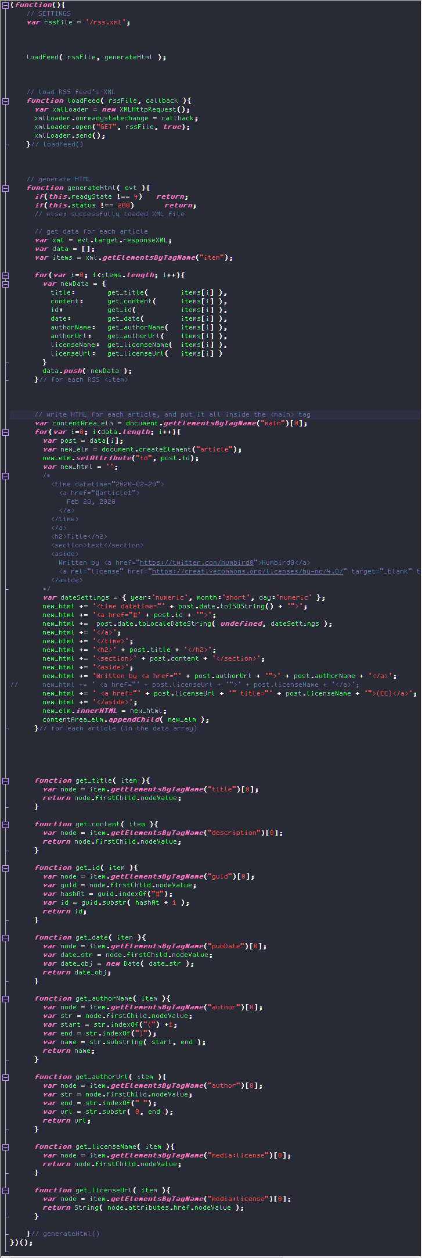Collapse the get_authorName function

[5, 998]
